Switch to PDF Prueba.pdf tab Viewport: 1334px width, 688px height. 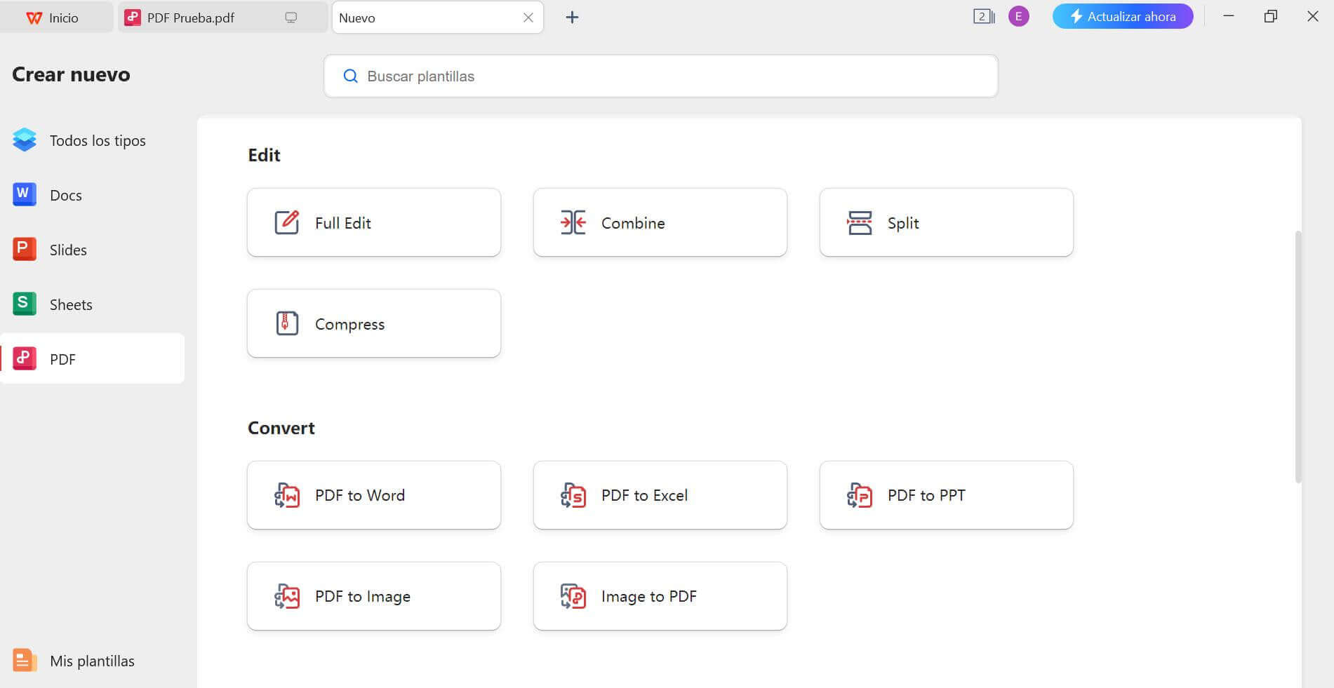tap(191, 18)
